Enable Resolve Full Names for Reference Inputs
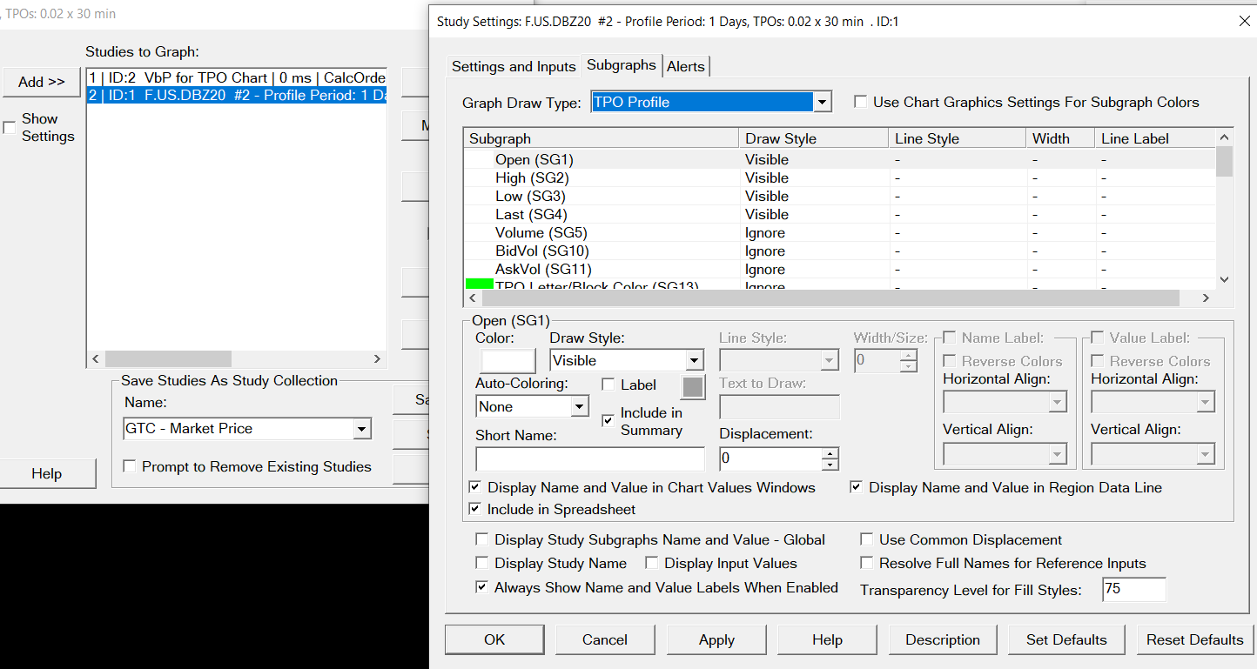The image size is (1257, 669). pyautogui.click(x=867, y=563)
